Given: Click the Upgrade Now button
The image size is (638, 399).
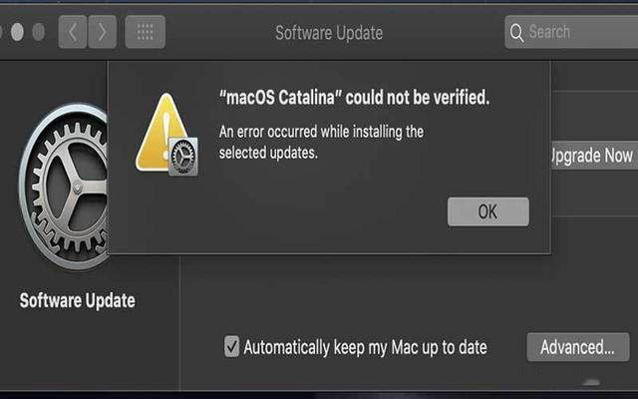Looking at the screenshot, I should pyautogui.click(x=590, y=156).
